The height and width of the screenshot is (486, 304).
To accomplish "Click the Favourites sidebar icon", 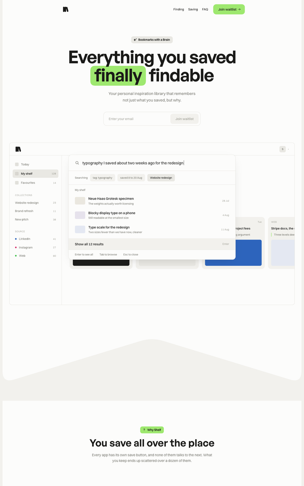I will tap(17, 183).
